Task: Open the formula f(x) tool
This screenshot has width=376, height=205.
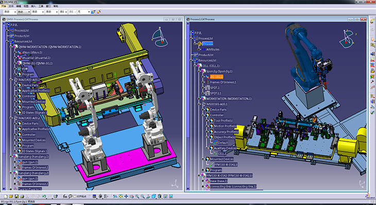Action: tap(65, 196)
